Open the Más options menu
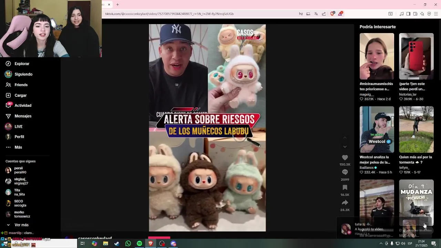441x248 pixels. 14,147
